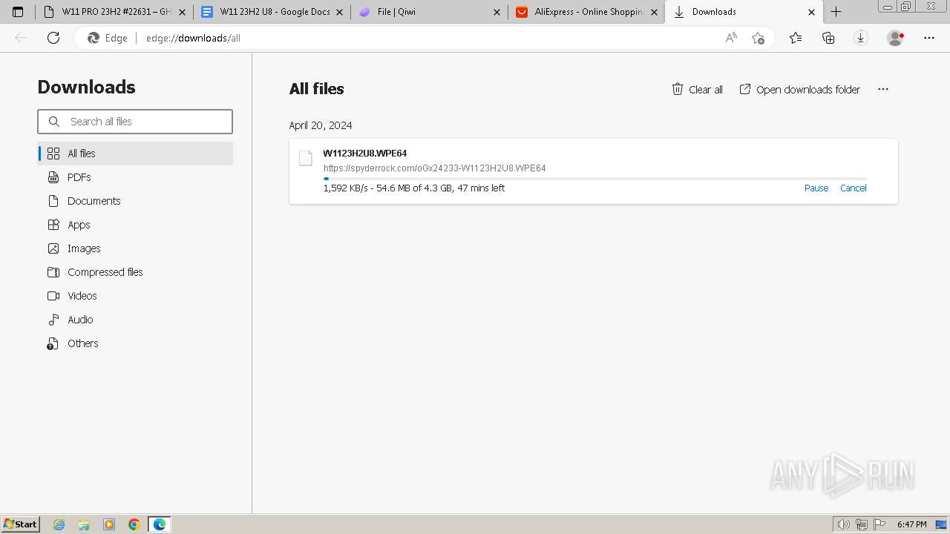Click the spyderrock.com download URL link

tap(434, 168)
